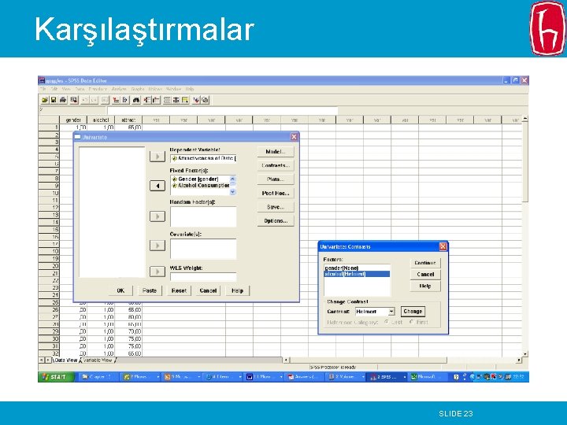Click the Insert Case toolbar icon

point(146,100)
